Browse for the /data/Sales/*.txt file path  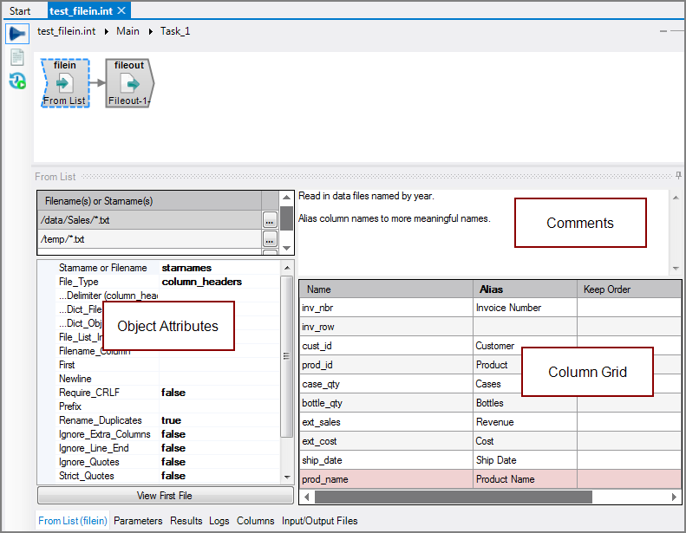[270, 220]
